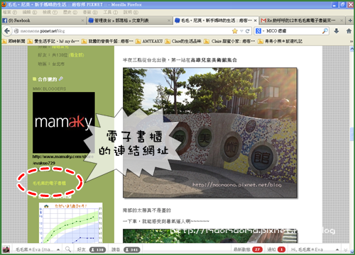Image resolution: width=355 pixels, height=255 pixels.
Task: Open the URL history dropdown arrow
Action: 241,31
